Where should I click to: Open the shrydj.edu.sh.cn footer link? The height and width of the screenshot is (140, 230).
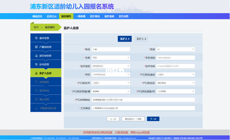[127, 138]
